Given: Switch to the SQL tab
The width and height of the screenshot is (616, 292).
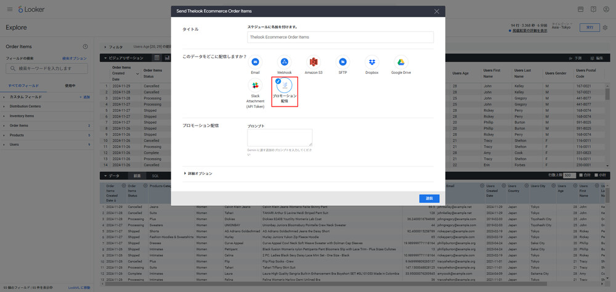Looking at the screenshot, I should pyautogui.click(x=156, y=176).
